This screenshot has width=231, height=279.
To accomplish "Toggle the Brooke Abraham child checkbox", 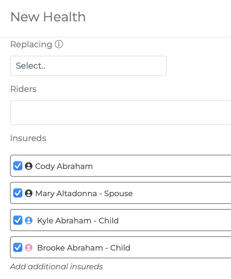I will click(x=18, y=247).
